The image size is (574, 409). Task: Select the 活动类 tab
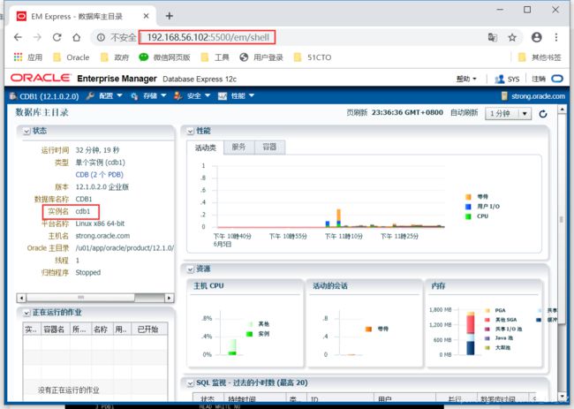pos(205,148)
